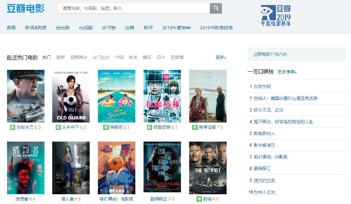Select the 冷门佳片 tab

coord(101,57)
